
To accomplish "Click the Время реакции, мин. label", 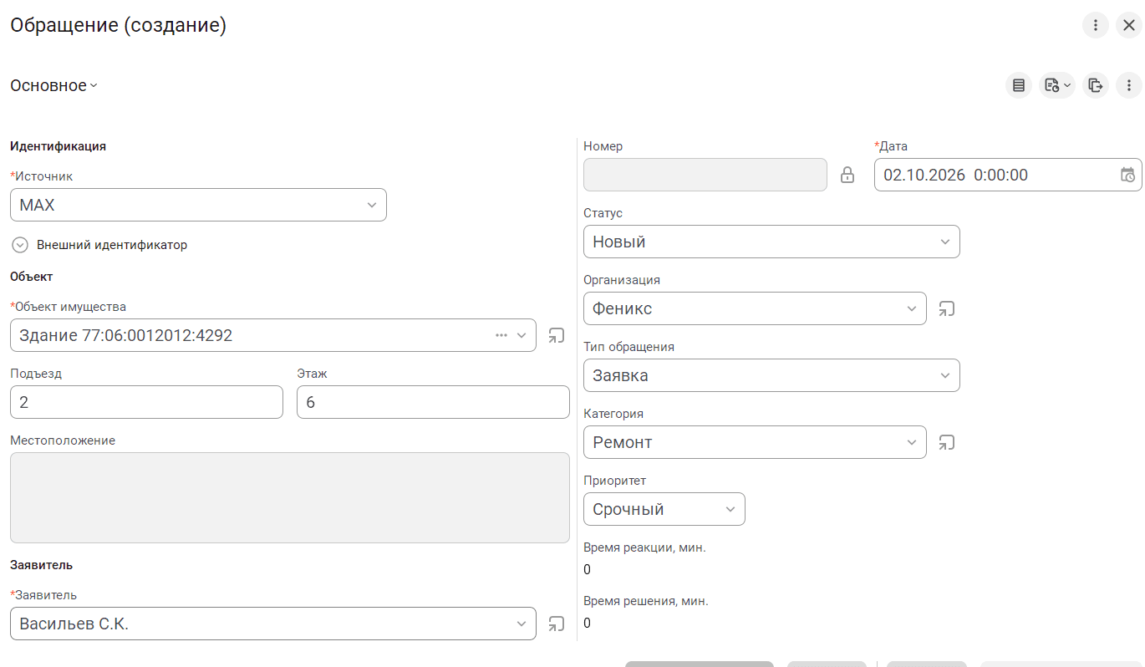I will point(644,547).
